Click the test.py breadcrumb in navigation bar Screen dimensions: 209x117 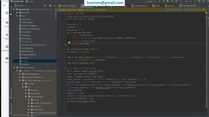tap(30, 1)
